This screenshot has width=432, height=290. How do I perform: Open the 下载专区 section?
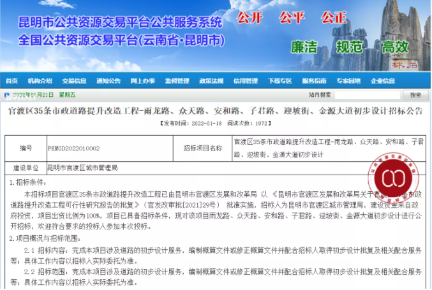point(279,81)
